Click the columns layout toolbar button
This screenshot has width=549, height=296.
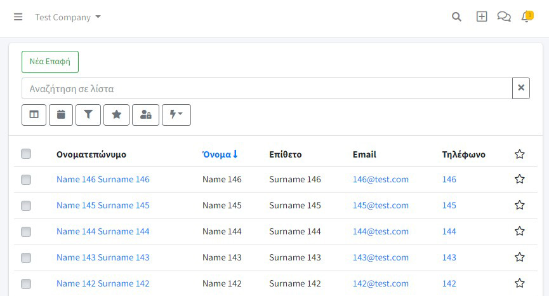point(34,115)
